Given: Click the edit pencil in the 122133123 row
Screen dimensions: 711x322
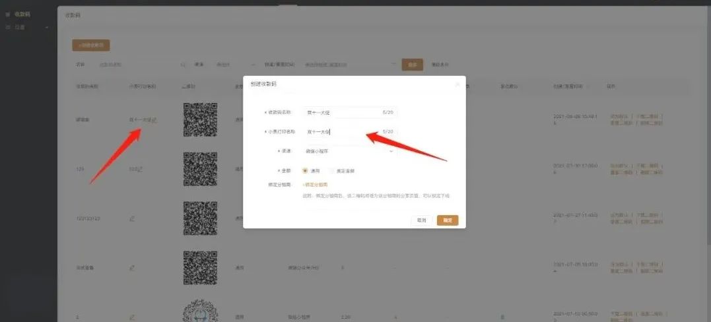Looking at the screenshot, I should pos(132,218).
